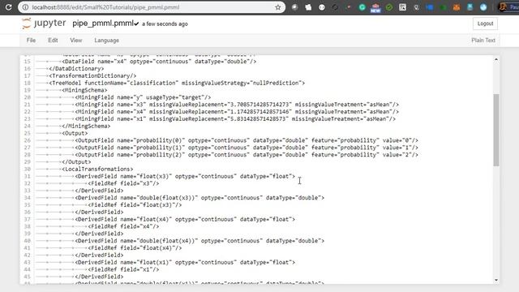The image size is (519, 292).
Task: Click the green checkmark extension icon
Action: (x=389, y=7)
